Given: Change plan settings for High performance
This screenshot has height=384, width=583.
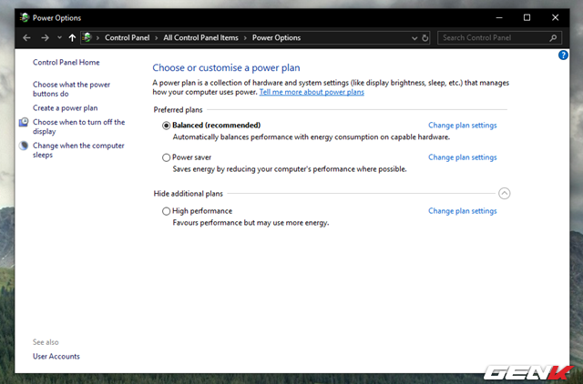Looking at the screenshot, I should (462, 211).
